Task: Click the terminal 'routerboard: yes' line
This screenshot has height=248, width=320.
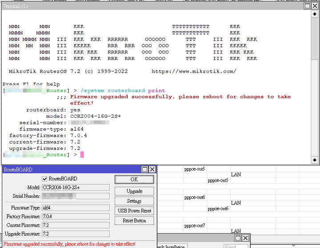Action: 53,110
